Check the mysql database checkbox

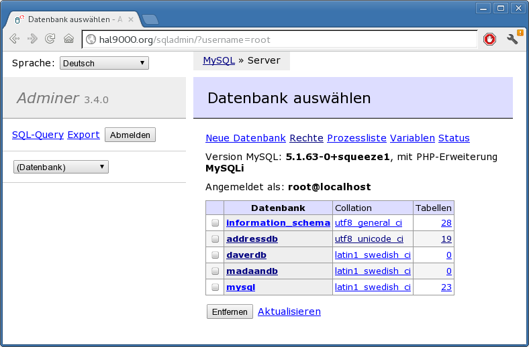pyautogui.click(x=215, y=287)
